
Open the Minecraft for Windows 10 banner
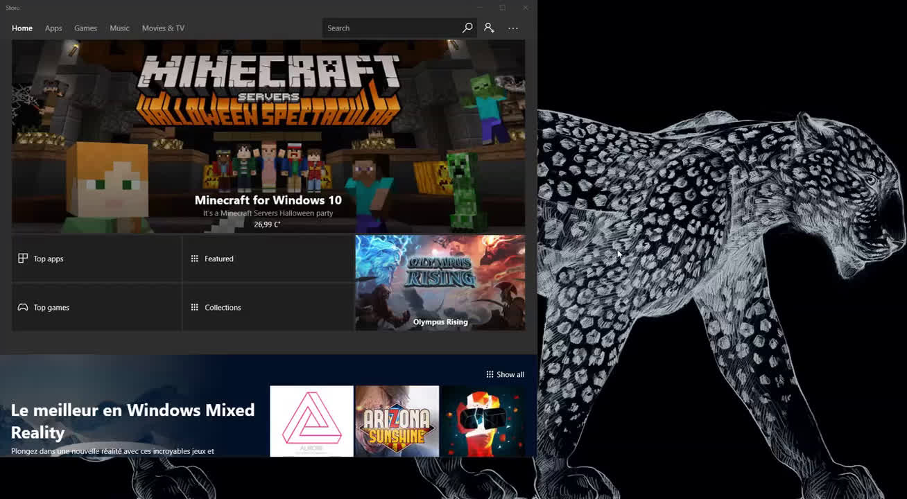point(268,136)
